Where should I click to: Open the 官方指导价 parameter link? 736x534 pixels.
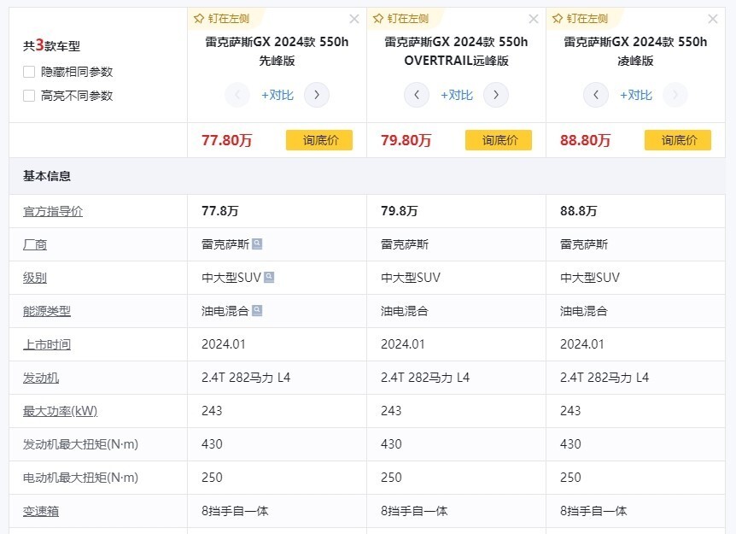pyautogui.click(x=53, y=211)
